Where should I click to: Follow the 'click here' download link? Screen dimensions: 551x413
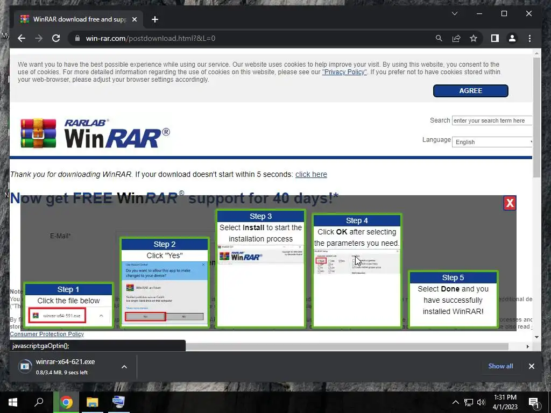[x=311, y=175]
